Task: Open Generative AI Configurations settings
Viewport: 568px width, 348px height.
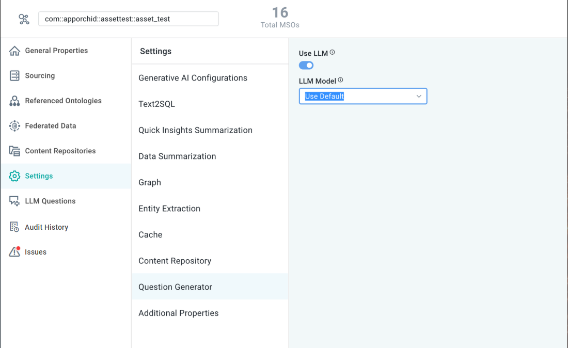Action: (x=193, y=78)
